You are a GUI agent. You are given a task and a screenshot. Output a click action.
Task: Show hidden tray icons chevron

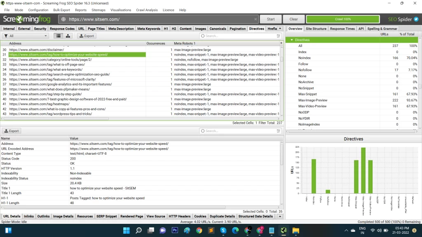[x=346, y=230]
